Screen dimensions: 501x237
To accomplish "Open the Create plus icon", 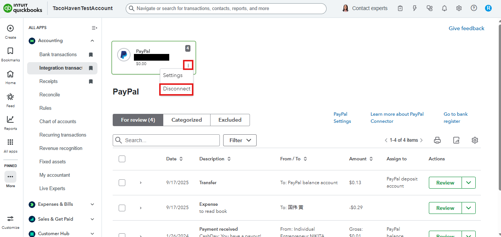I will 10,28.
